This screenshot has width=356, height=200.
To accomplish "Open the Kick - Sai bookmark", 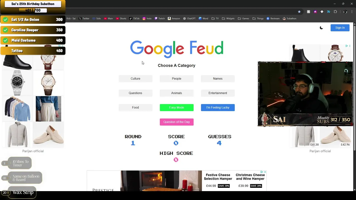I will pyautogui.click(x=71, y=19).
